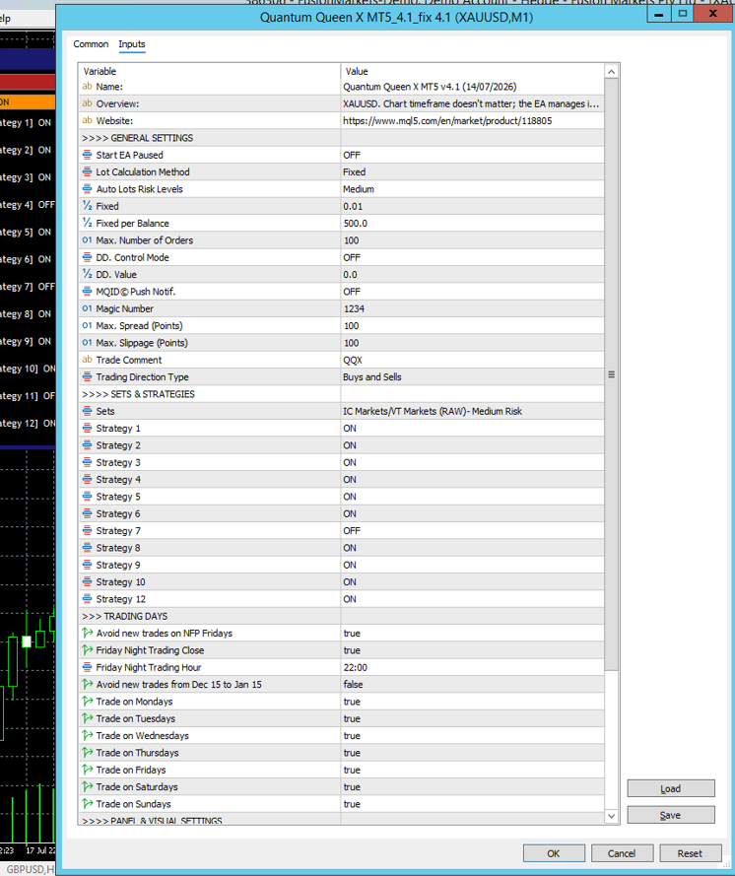735x876 pixels.
Task: Click the enum icon beside DD. Control Mode
Action: pyautogui.click(x=87, y=257)
